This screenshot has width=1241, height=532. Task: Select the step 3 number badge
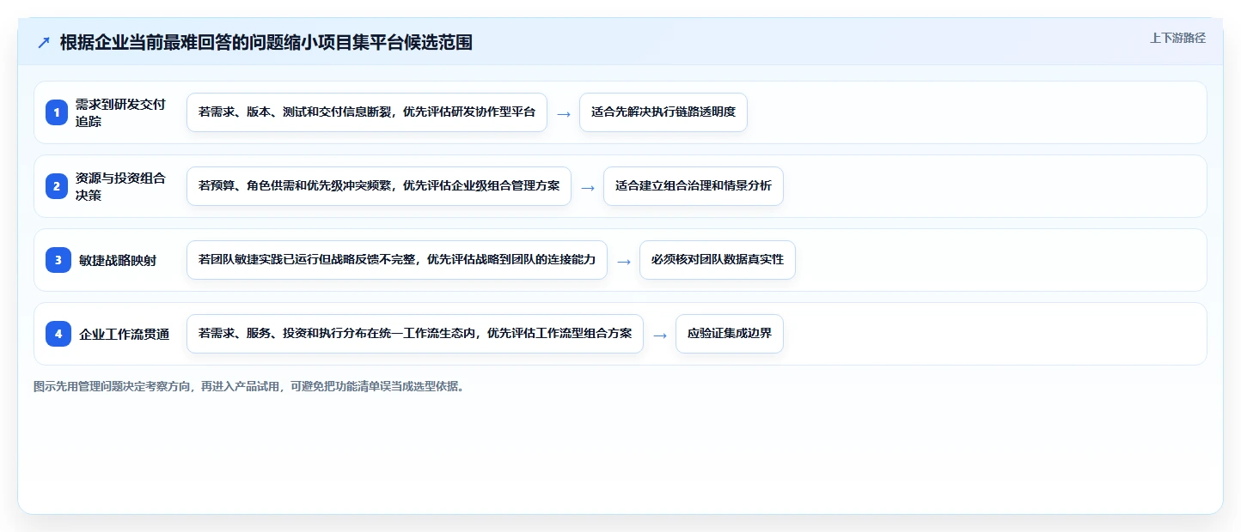(x=58, y=260)
